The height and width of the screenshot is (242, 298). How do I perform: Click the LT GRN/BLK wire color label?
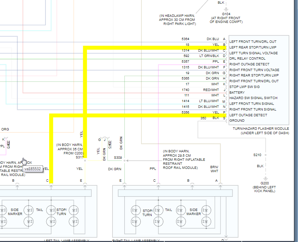pyautogui.click(x=209, y=56)
